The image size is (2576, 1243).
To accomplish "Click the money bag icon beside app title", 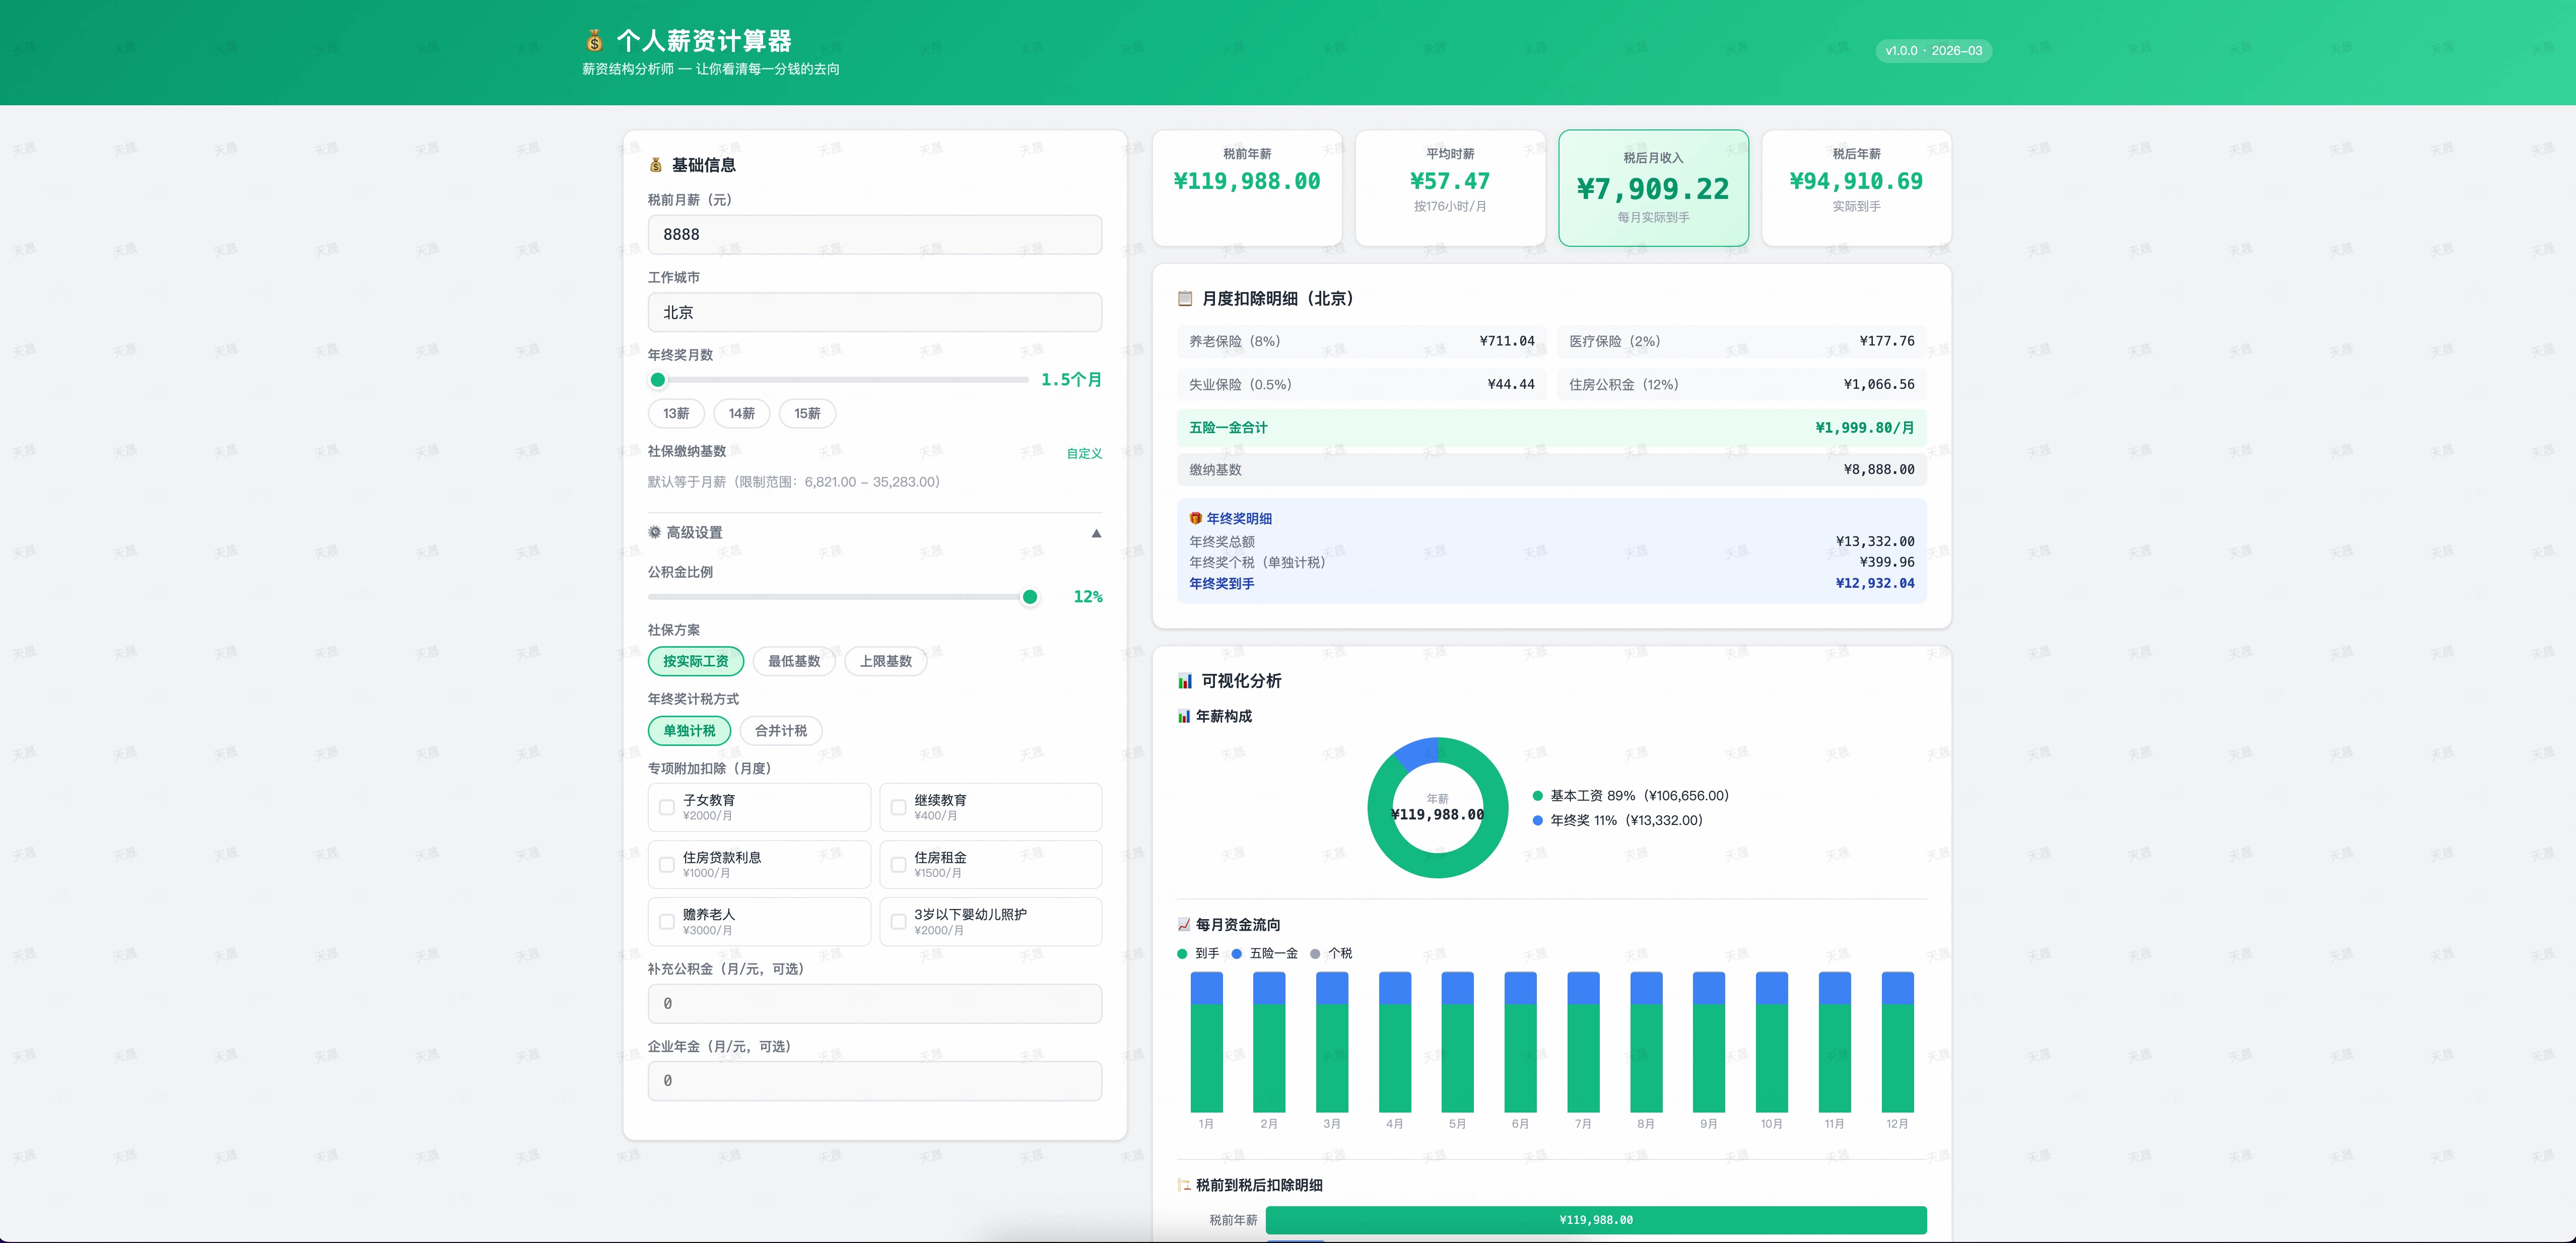I will pos(594,41).
